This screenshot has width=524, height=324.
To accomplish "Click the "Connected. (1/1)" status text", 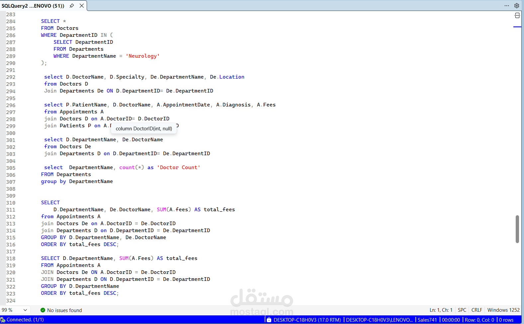I will [25, 320].
